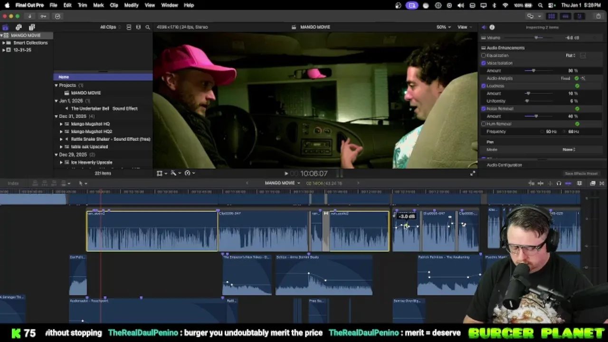Open the select tool arrow dropdown
Image resolution: width=608 pixels, height=342 pixels.
click(x=83, y=183)
